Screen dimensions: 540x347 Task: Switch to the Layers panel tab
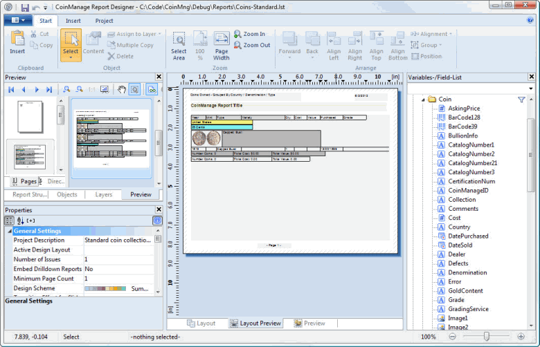pyautogui.click(x=103, y=194)
